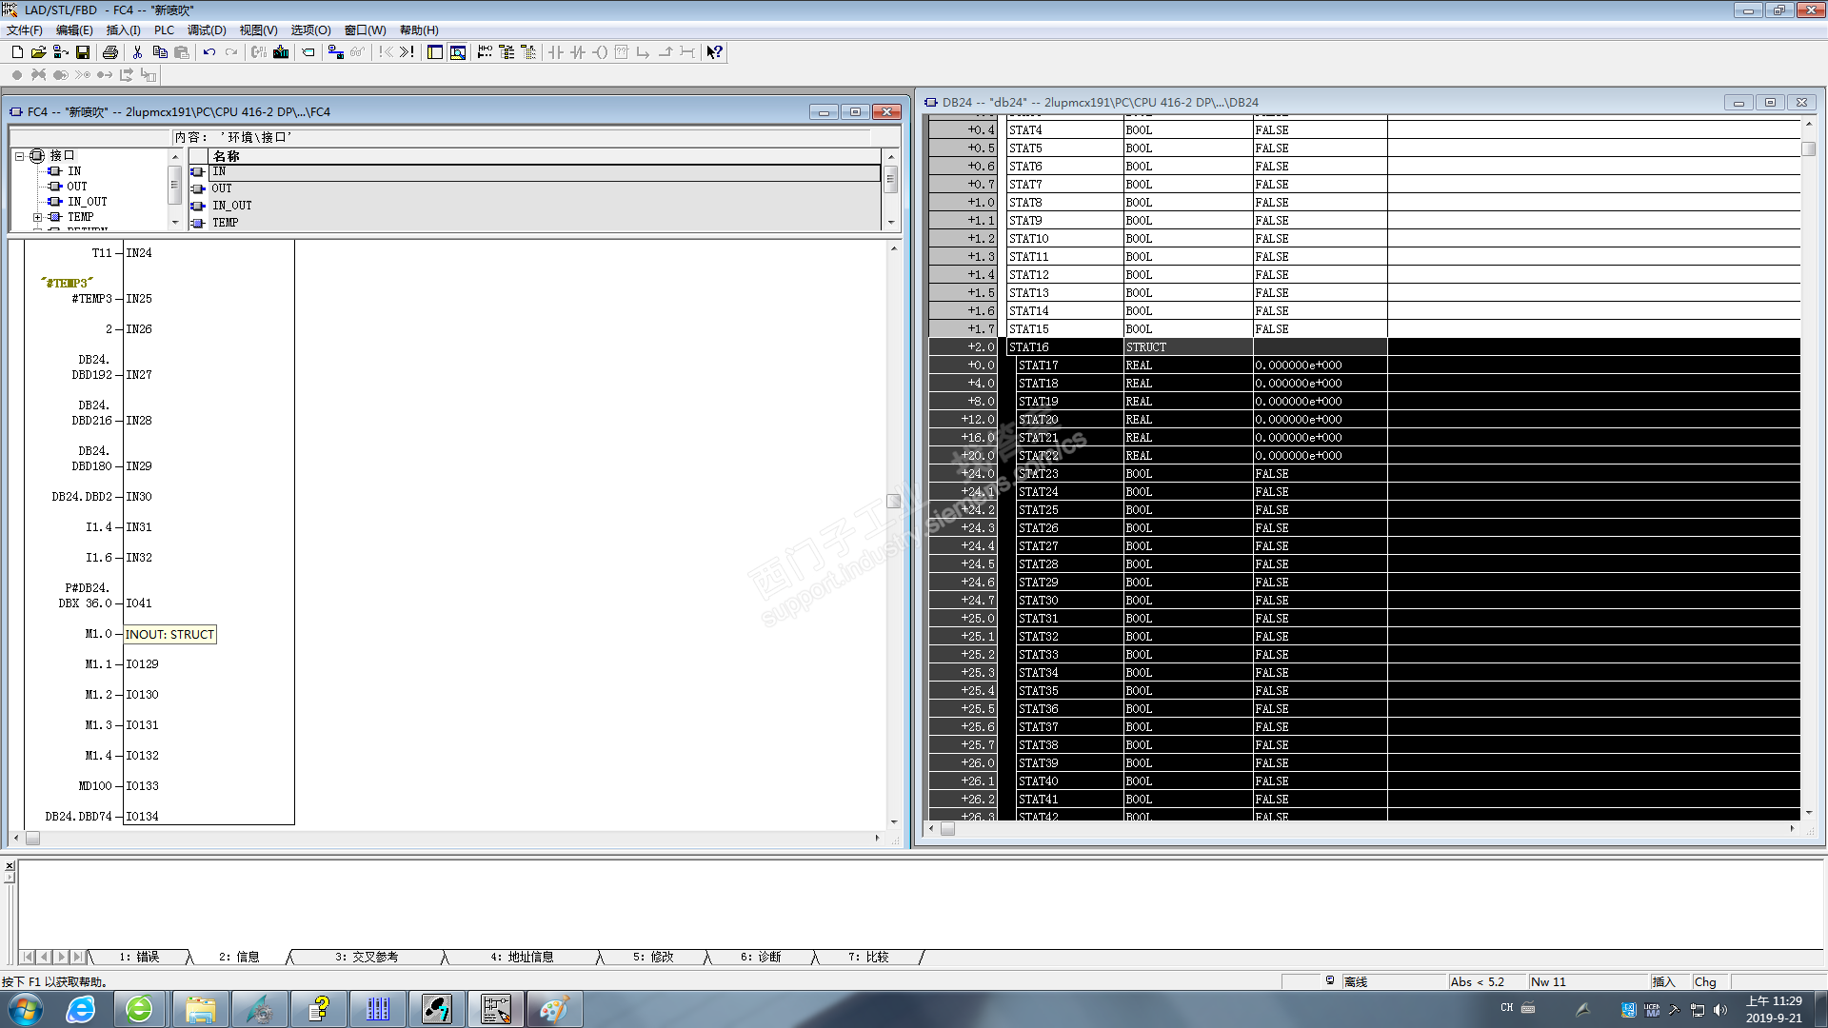
Task: Toggle the Details view toolbar button
Action: (458, 52)
